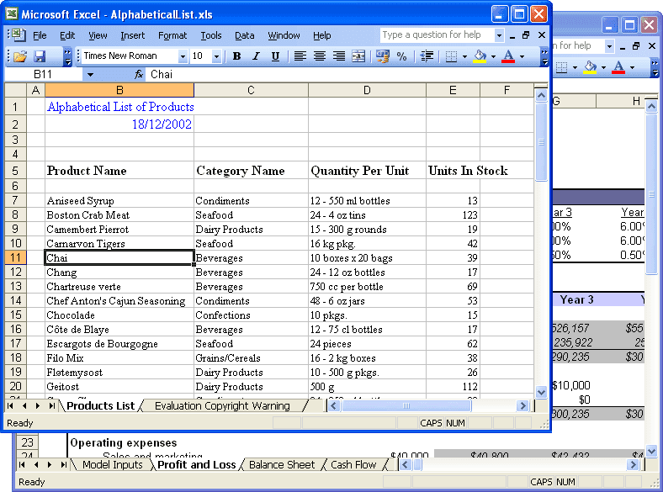Align cell text left
The height and width of the screenshot is (492, 663).
[300, 56]
